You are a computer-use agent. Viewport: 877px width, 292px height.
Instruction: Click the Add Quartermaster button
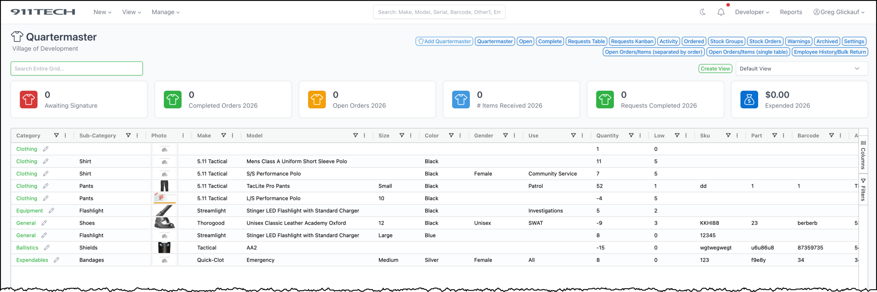pyautogui.click(x=444, y=41)
